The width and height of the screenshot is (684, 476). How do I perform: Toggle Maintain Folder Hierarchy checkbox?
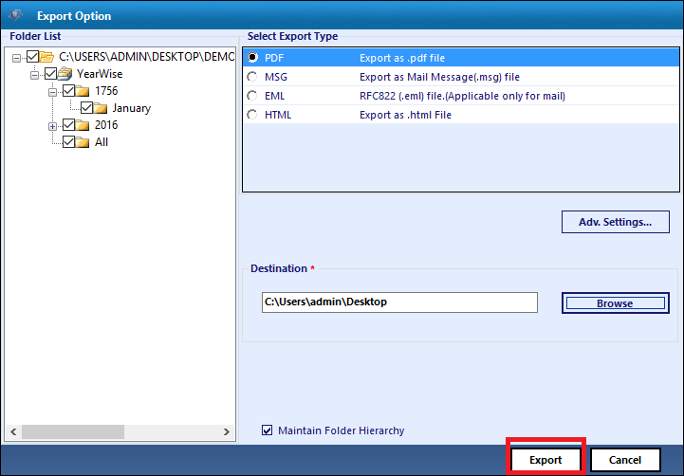tap(267, 430)
